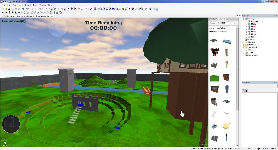Select the Search tab in the toolbox
The height and width of the screenshot is (150, 278).
[222, 19]
